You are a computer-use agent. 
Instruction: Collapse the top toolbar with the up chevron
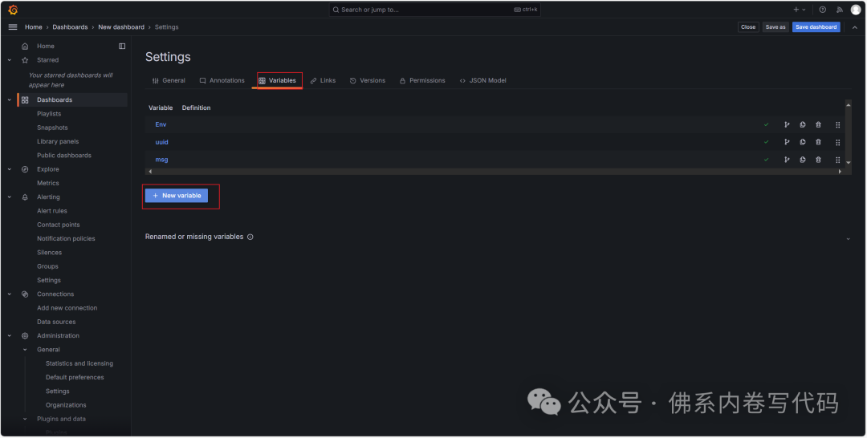click(x=855, y=27)
